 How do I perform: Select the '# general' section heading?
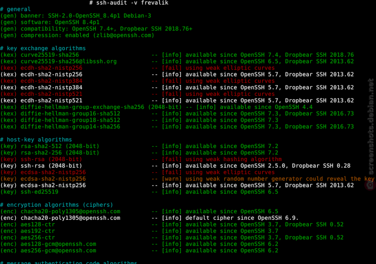16,9
